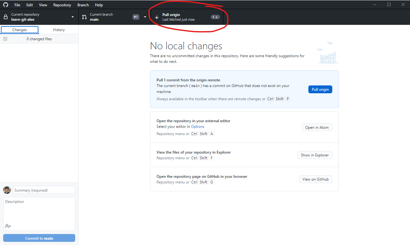Click the branch icon beside Current branch
This screenshot has height=245, width=410.
84,17
